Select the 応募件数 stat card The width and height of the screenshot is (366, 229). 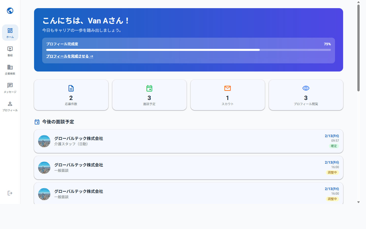[x=71, y=95]
